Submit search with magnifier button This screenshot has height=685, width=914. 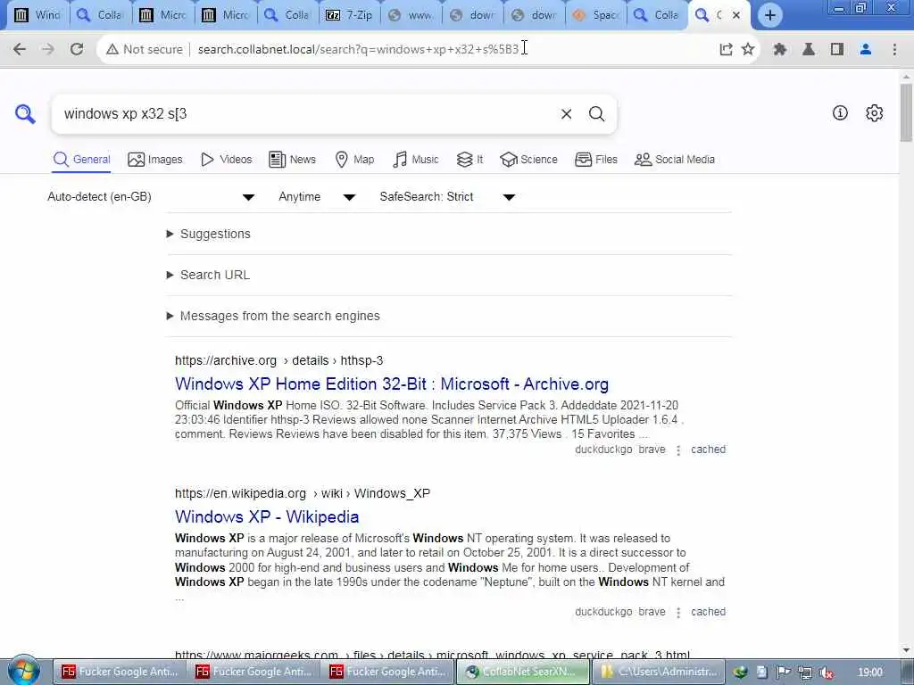point(596,114)
